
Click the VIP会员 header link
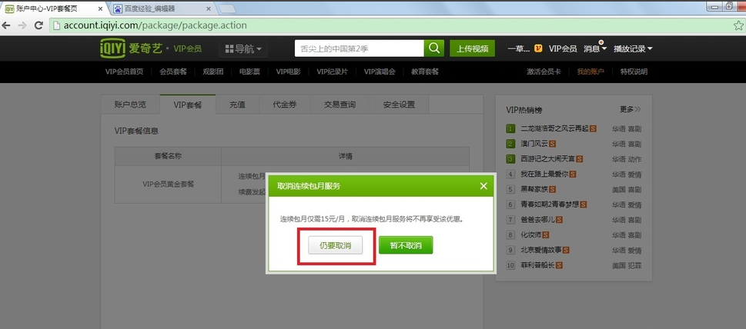[x=563, y=48]
